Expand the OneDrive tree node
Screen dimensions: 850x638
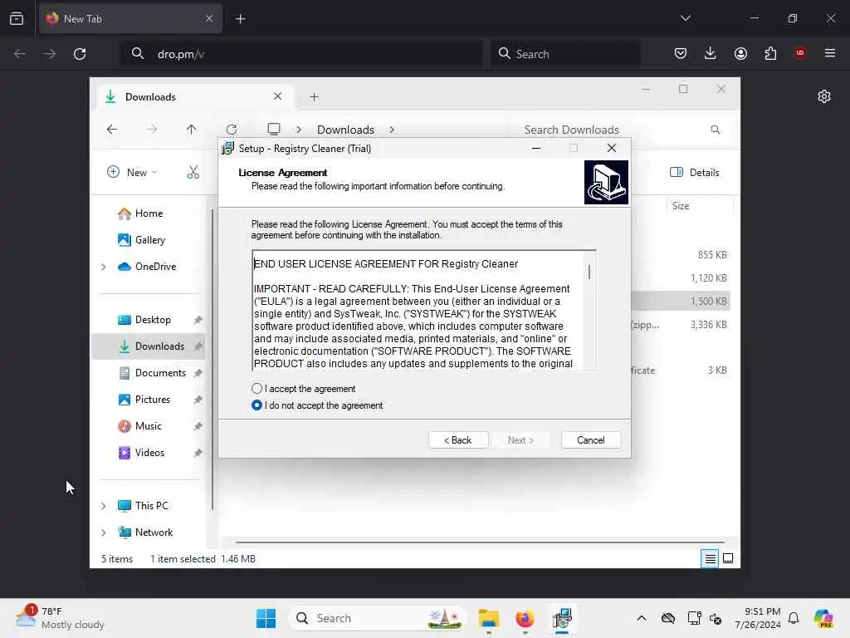[x=104, y=267]
